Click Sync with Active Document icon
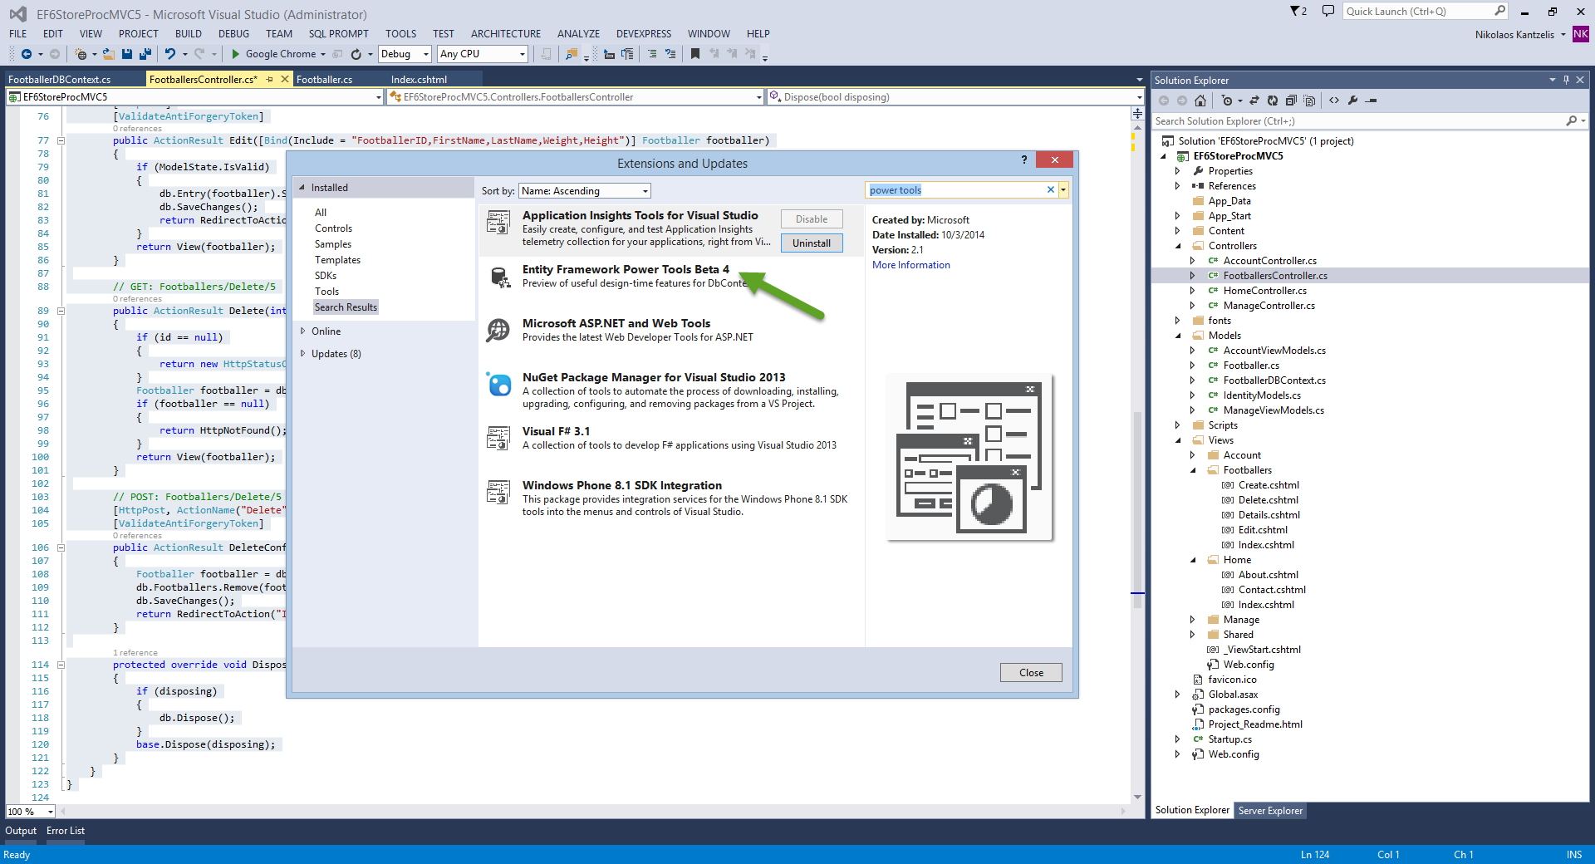1595x864 pixels. 1254,101
